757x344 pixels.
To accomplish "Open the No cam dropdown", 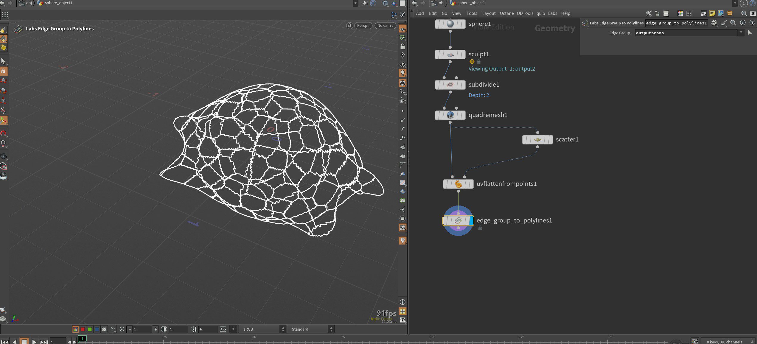I will tap(385, 26).
